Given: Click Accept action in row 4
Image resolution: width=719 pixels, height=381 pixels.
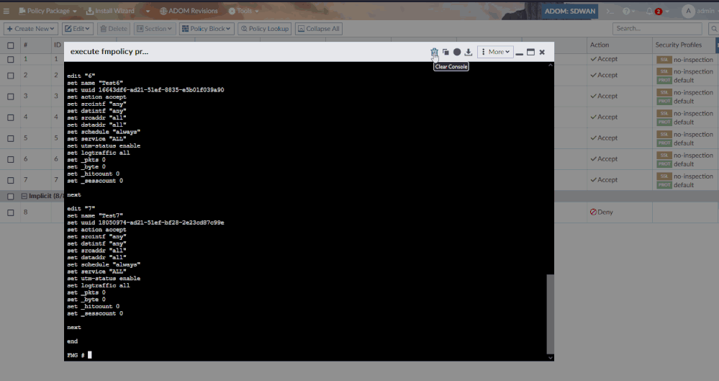Looking at the screenshot, I should 604,117.
